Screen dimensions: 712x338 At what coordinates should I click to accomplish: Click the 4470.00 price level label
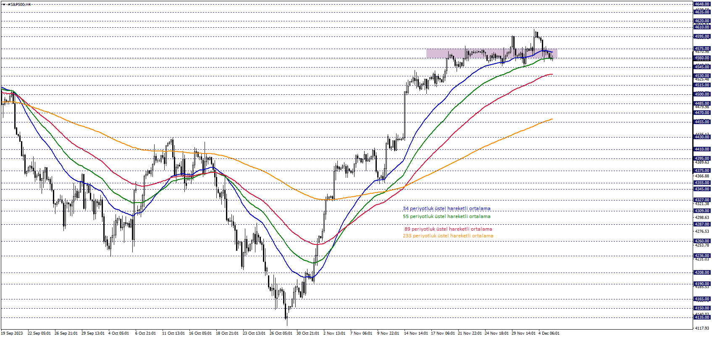point(702,113)
